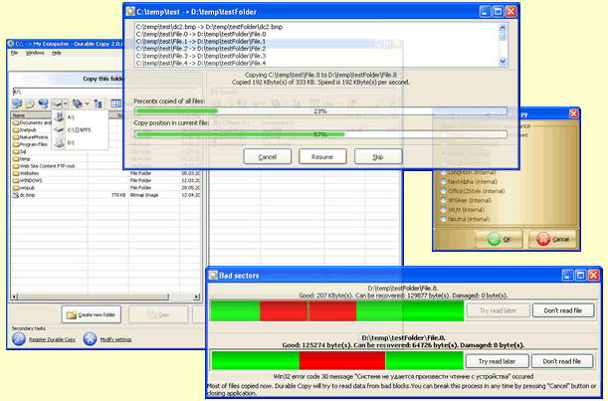Viewport: 608px width, 401px height.
Task: Click the Desktop toolbar icon
Action: coord(17,103)
